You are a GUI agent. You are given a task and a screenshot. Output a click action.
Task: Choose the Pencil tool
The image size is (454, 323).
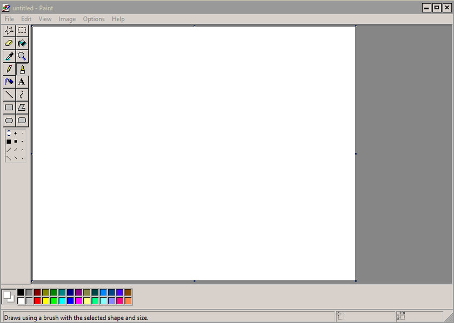(9, 69)
